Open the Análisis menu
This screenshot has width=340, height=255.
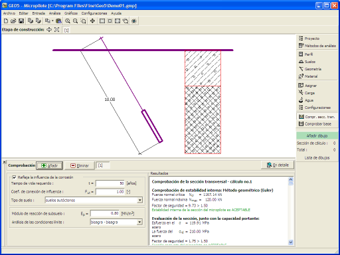point(54,13)
